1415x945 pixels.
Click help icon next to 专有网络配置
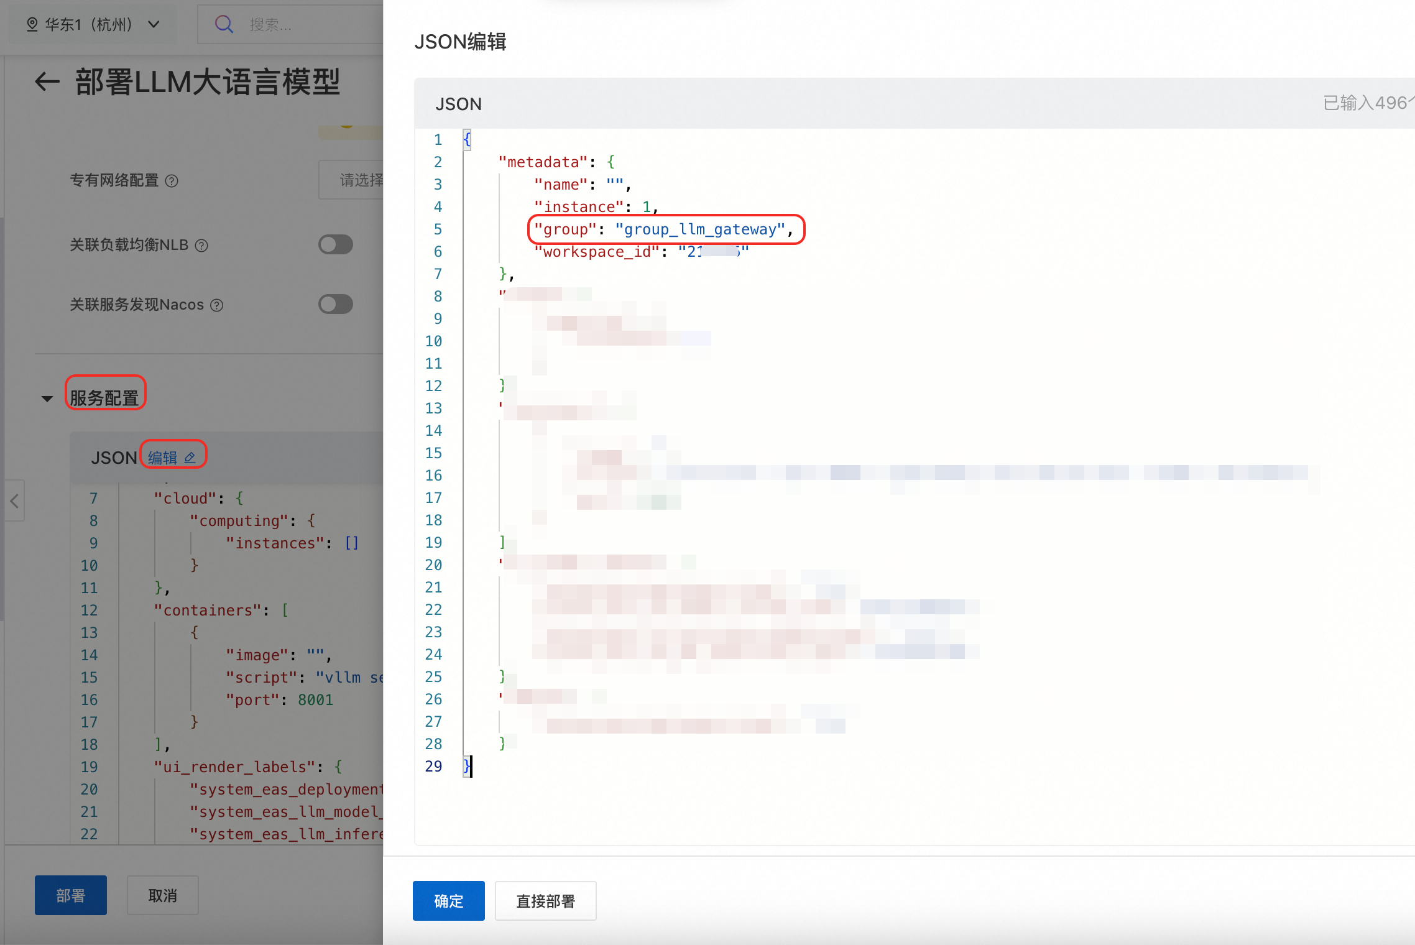click(x=172, y=181)
